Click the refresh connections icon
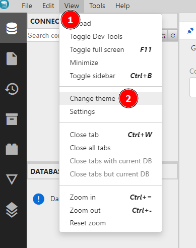 point(173,35)
